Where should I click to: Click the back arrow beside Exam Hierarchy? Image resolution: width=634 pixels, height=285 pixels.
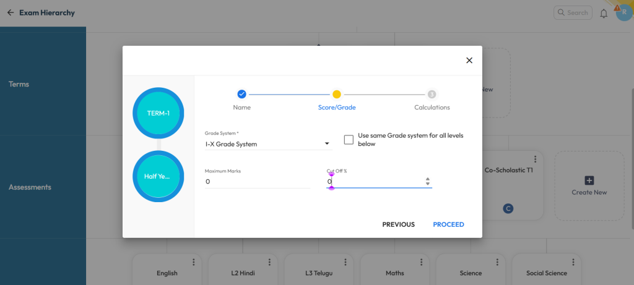(10, 12)
